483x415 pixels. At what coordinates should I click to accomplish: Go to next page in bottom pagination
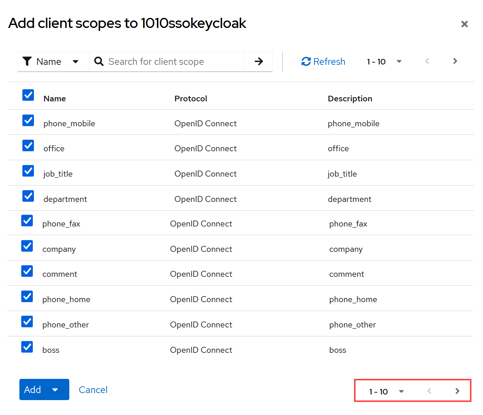(457, 391)
